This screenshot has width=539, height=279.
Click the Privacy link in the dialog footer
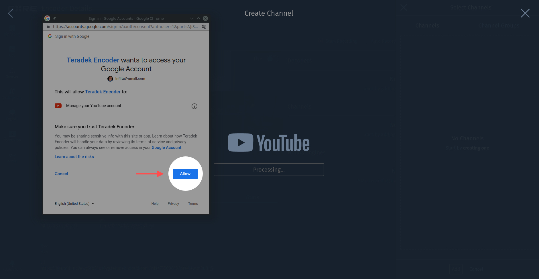pos(173,204)
